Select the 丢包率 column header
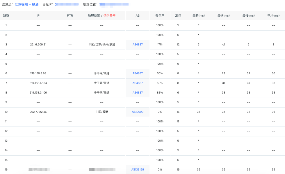This screenshot has height=174, width=285. point(160,15)
